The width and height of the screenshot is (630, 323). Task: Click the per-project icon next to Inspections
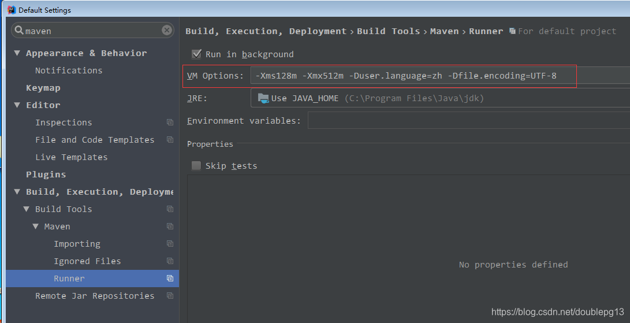point(170,122)
